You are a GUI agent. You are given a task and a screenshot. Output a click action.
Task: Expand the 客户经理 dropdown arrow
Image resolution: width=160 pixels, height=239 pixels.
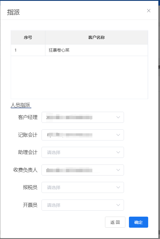tap(118, 117)
